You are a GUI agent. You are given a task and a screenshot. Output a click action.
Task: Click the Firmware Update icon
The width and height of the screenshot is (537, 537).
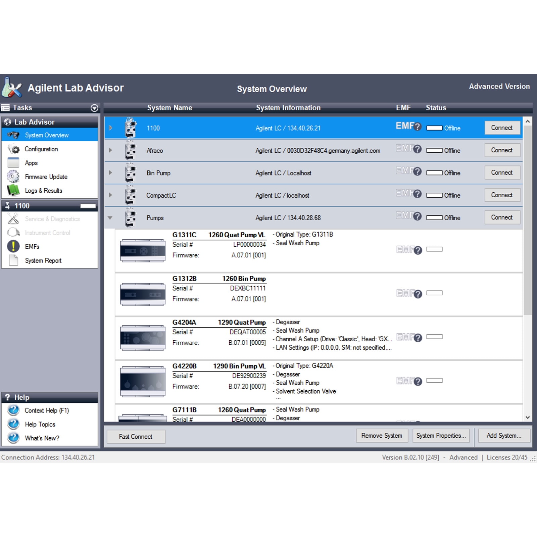(x=13, y=177)
